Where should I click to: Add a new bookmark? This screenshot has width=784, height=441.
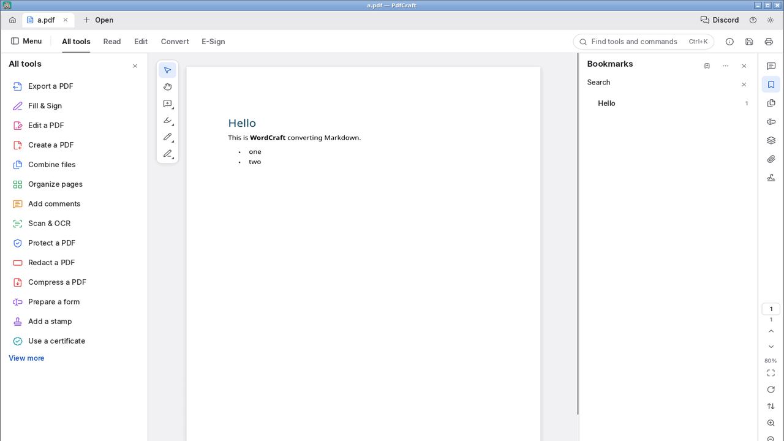707,66
